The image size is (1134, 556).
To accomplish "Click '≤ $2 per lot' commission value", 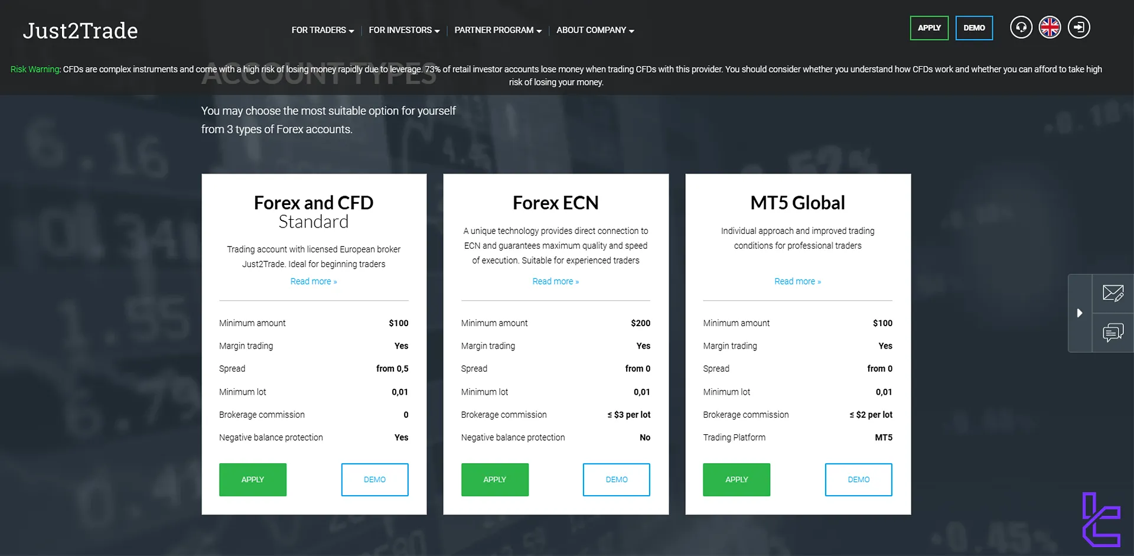I will click(871, 415).
